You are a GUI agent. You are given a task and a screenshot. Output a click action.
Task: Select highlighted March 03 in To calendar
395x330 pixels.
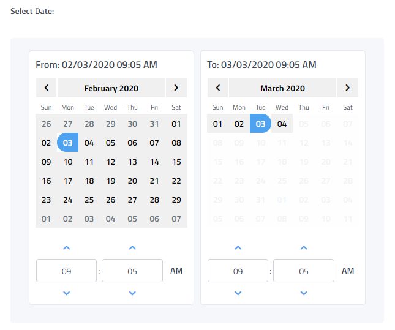pyautogui.click(x=260, y=124)
